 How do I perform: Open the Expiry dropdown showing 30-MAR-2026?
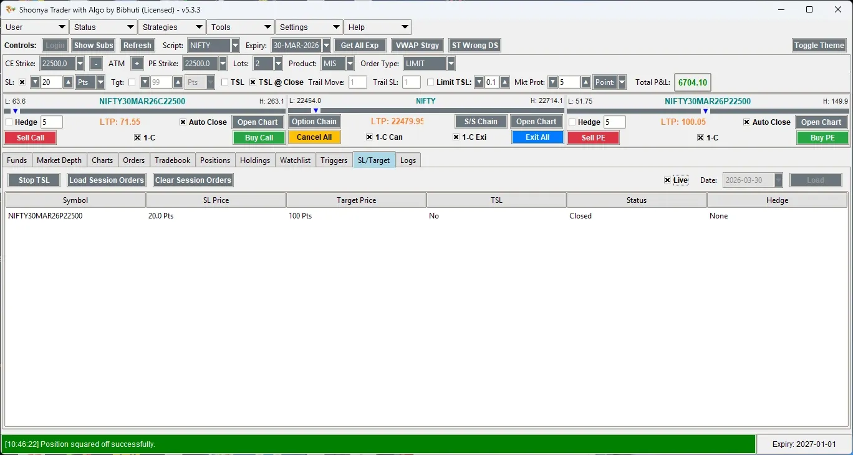pyautogui.click(x=326, y=46)
